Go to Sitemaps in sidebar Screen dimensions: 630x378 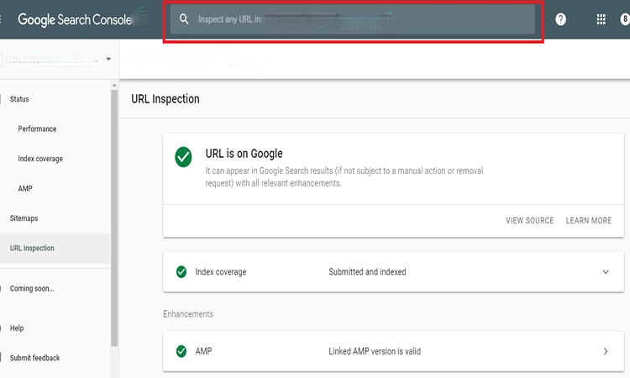click(x=24, y=218)
